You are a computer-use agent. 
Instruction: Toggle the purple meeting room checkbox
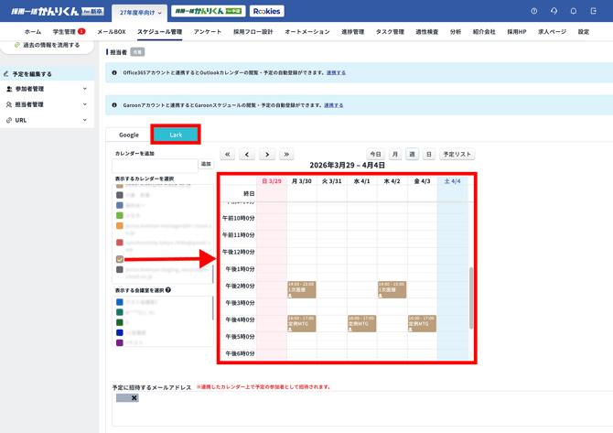click(120, 342)
